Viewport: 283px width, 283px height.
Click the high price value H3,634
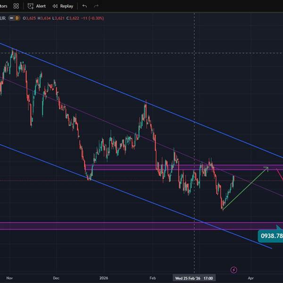(x=44, y=18)
